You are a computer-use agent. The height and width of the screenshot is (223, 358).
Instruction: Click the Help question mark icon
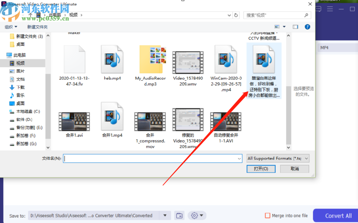pyautogui.click(x=307, y=26)
